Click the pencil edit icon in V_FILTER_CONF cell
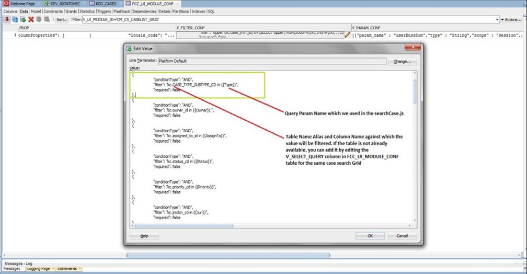527x274 pixels. tap(347, 35)
